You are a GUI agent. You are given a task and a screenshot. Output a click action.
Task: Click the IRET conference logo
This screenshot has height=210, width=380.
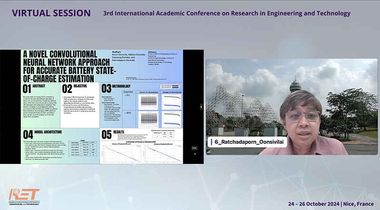(24, 197)
